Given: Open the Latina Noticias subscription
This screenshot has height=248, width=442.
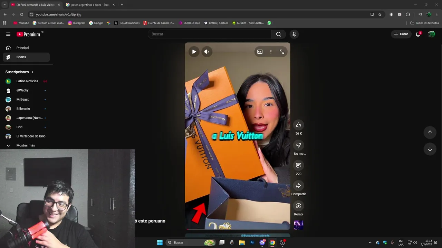Looking at the screenshot, I should (x=26, y=81).
